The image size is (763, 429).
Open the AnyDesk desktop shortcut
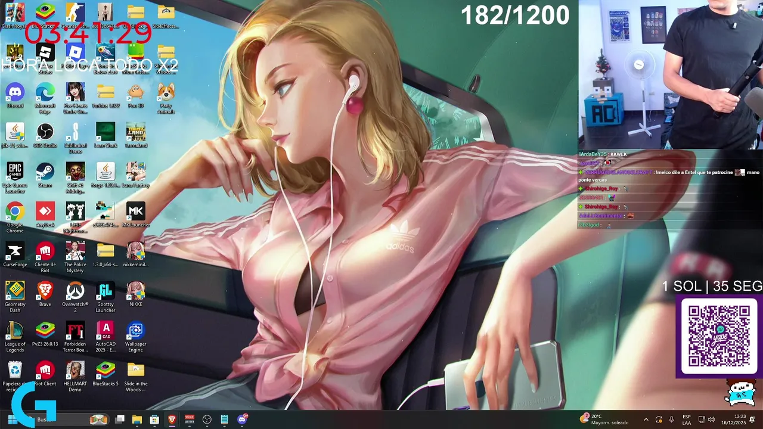(45, 214)
